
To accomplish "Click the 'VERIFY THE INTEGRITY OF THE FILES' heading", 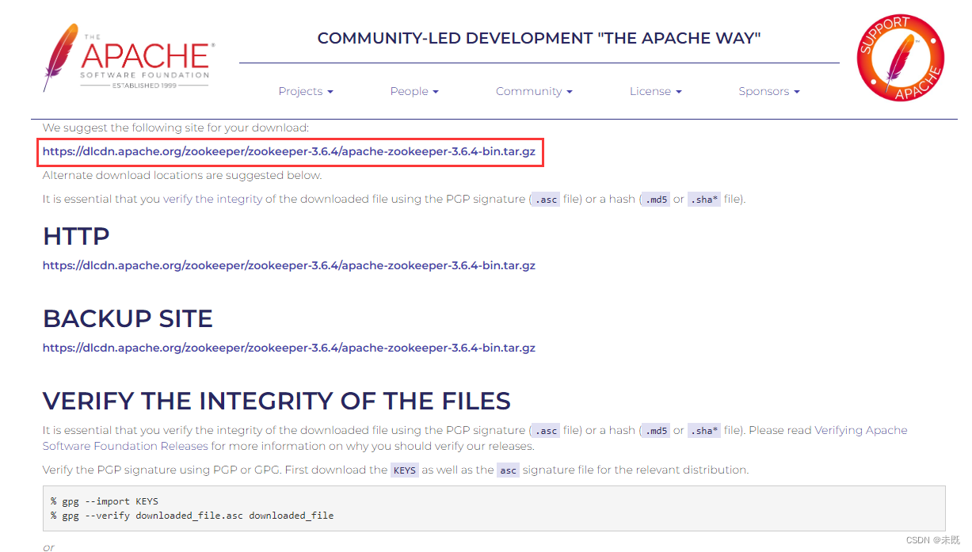I will pyautogui.click(x=276, y=401).
